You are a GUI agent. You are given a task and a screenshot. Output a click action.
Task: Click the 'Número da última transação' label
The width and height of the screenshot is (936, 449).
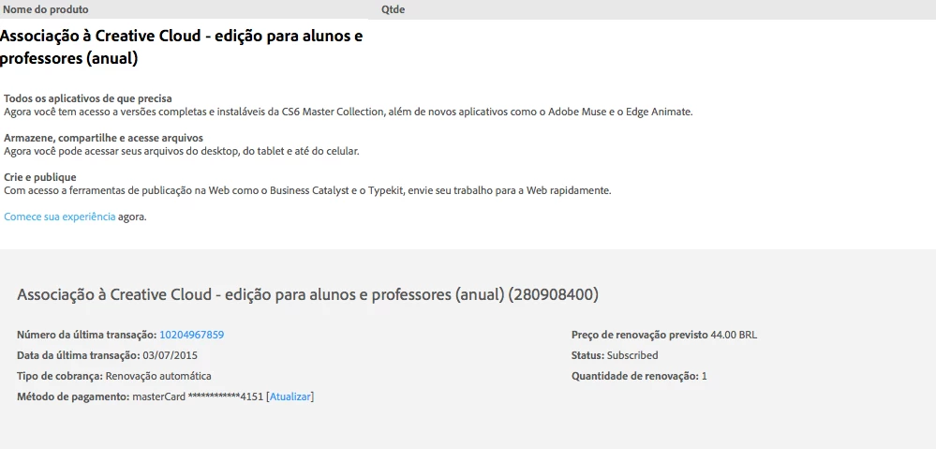pos(87,335)
